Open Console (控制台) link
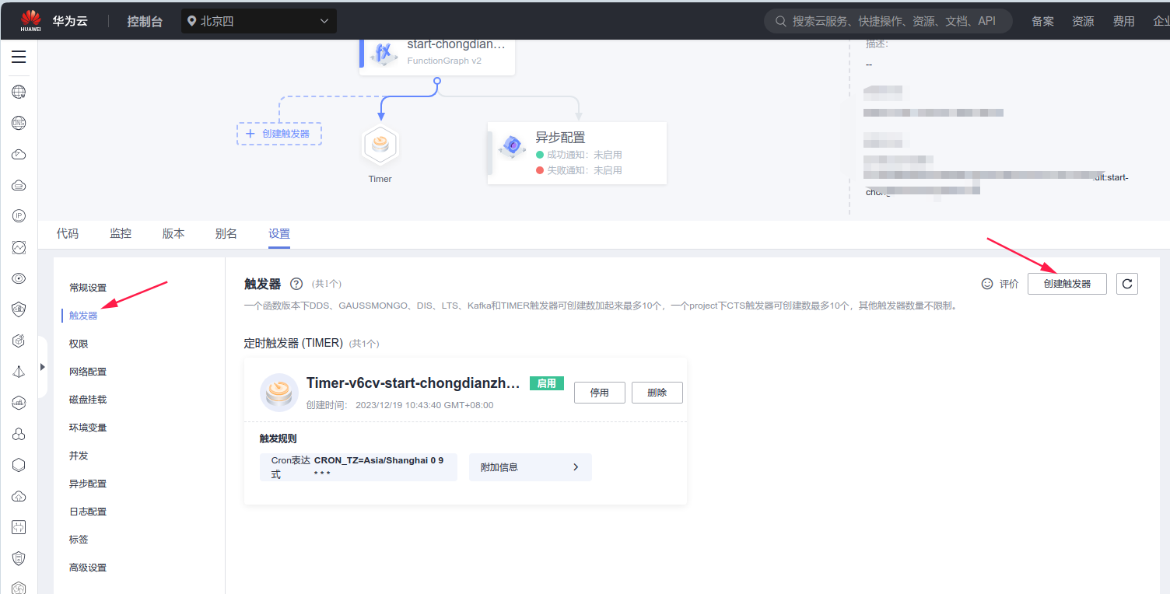 (x=145, y=21)
